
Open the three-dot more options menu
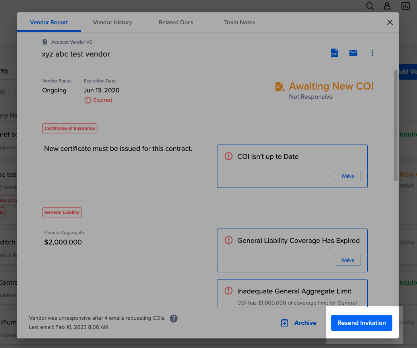pos(372,53)
